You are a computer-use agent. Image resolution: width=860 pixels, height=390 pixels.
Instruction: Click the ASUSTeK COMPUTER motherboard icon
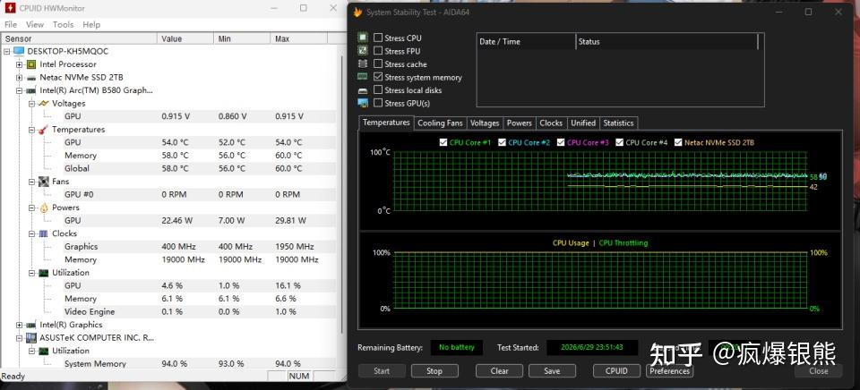pos(31,338)
